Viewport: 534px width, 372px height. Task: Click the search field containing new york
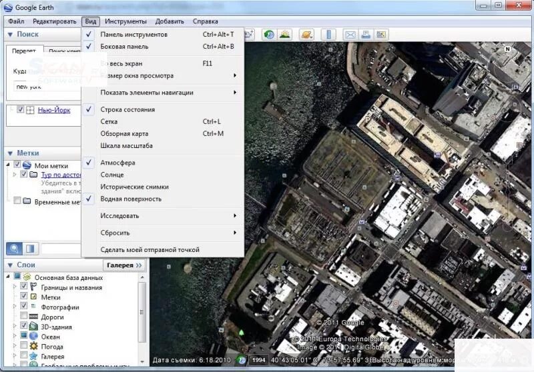click(x=47, y=87)
